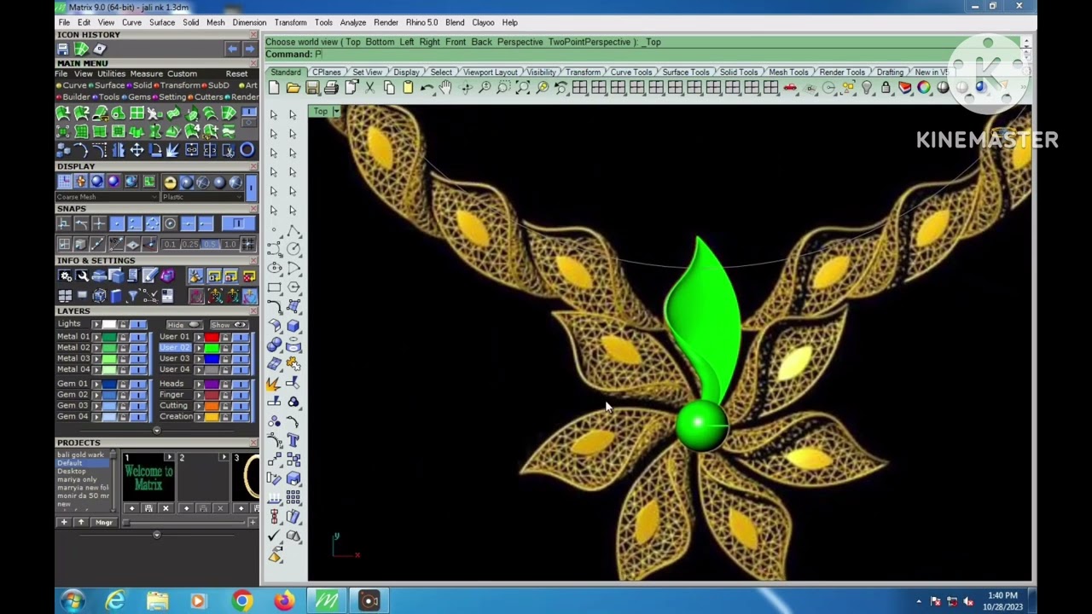Toggle the point snap button in Snaps
The width and height of the screenshot is (1092, 614).
(117, 224)
